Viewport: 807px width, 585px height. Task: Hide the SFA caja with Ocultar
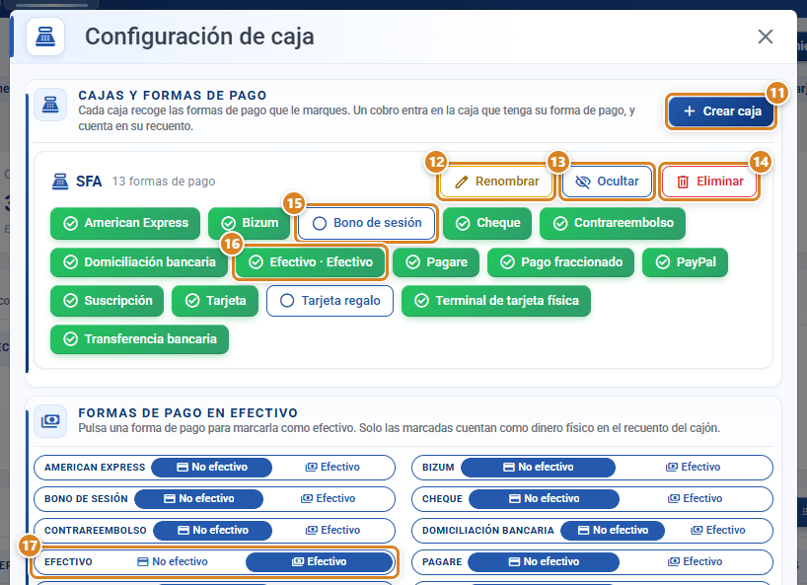coord(607,182)
